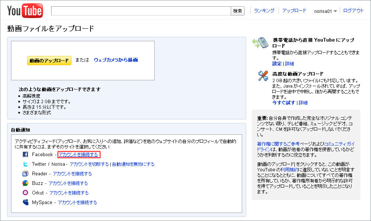Click Twitter's アカウントを切断する link
This screenshot has width=371, height=221.
click(89, 164)
